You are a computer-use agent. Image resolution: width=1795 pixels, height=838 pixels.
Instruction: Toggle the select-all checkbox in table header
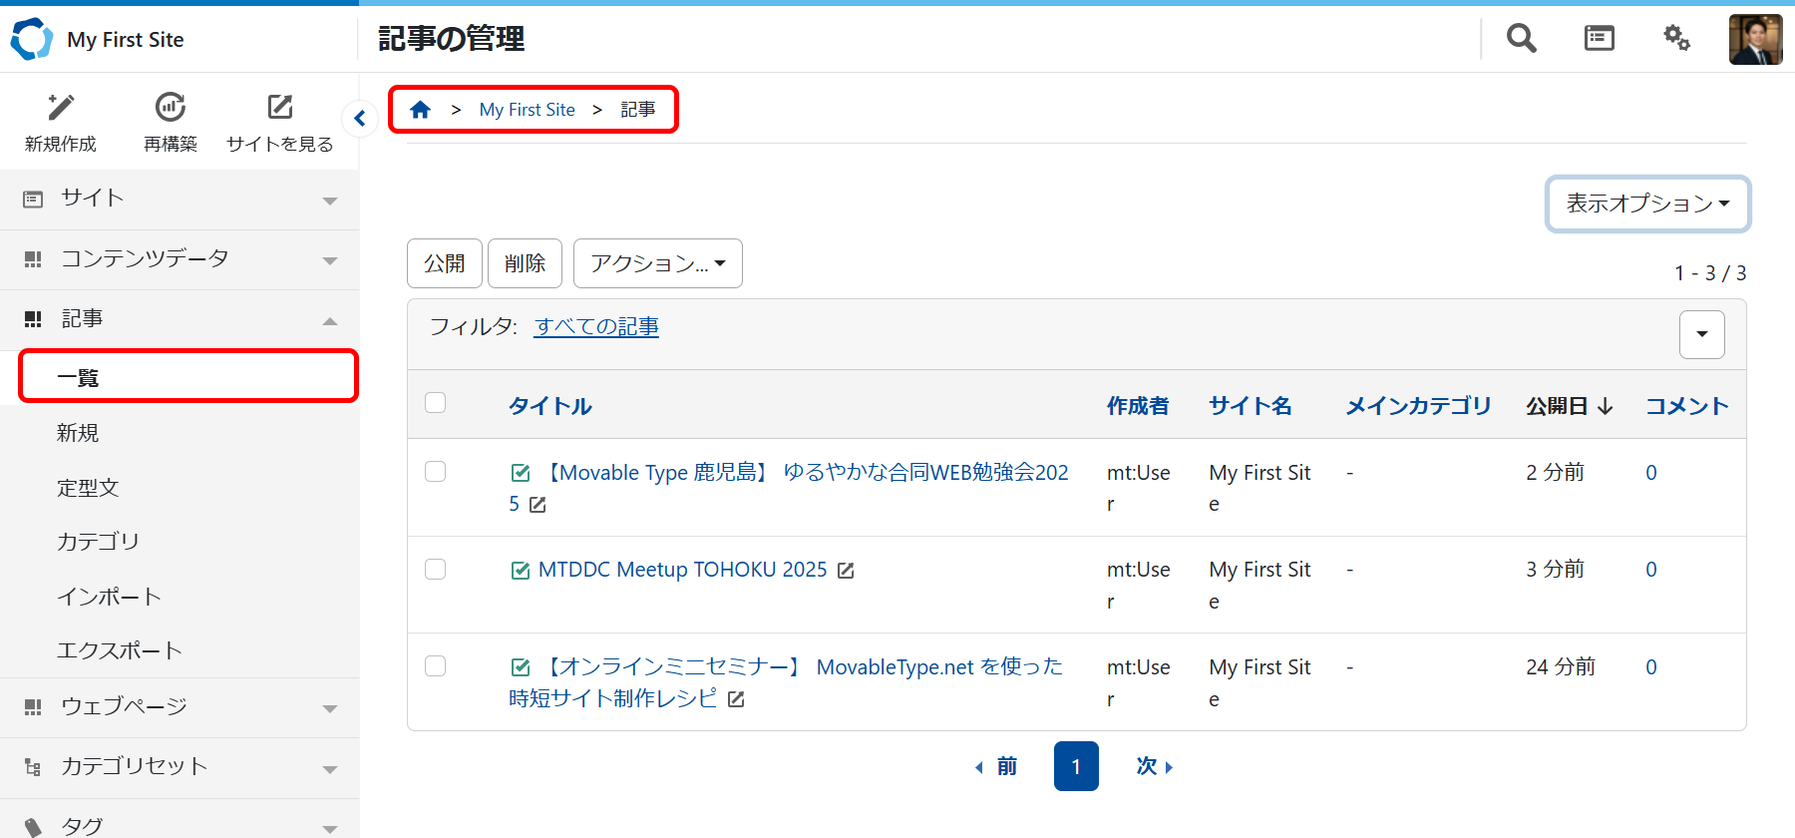(x=436, y=403)
